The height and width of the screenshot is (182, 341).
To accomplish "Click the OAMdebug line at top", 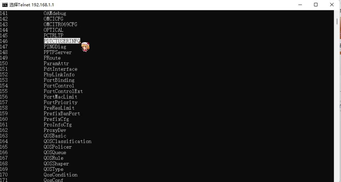I will point(55,13).
